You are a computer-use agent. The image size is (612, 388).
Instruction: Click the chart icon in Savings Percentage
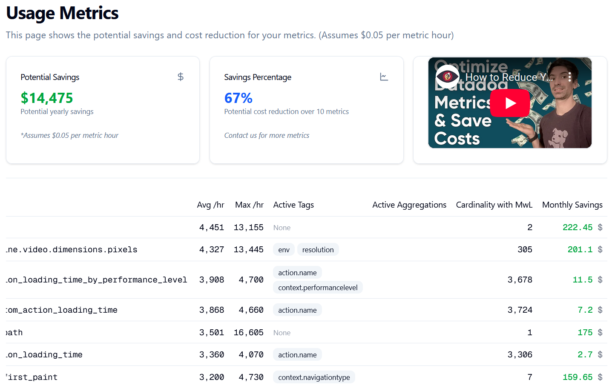(384, 77)
